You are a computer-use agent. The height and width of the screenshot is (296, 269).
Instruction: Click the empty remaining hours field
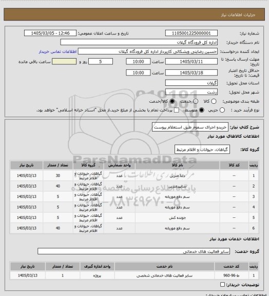tap(64, 62)
